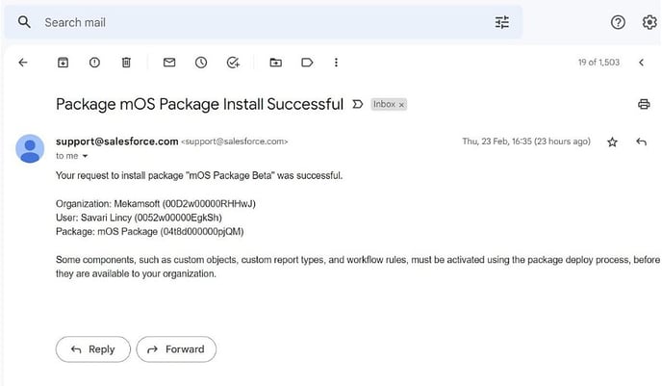Click the Reply button below message
The image size is (662, 386).
(93, 349)
